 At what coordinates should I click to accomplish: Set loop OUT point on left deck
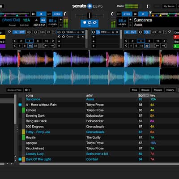tap(22, 32)
